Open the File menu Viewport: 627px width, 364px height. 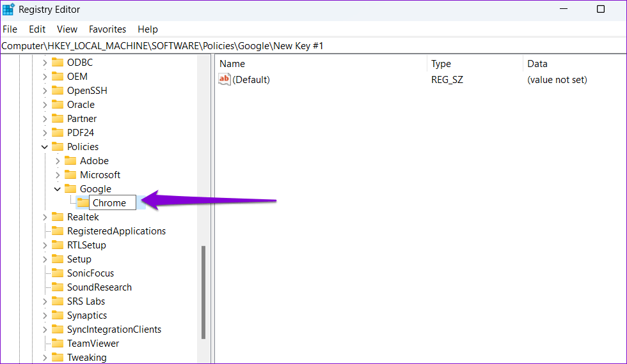pos(10,29)
